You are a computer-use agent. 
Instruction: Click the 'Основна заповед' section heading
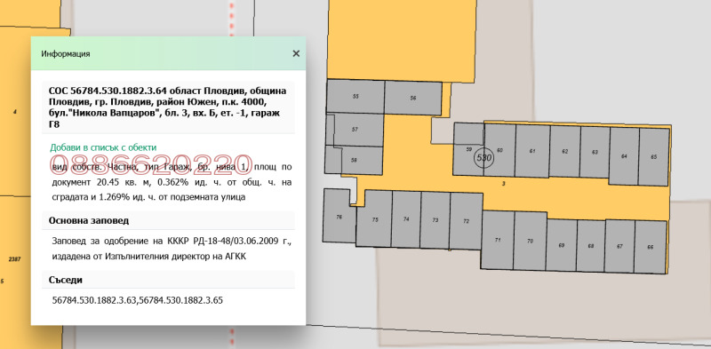pos(88,221)
